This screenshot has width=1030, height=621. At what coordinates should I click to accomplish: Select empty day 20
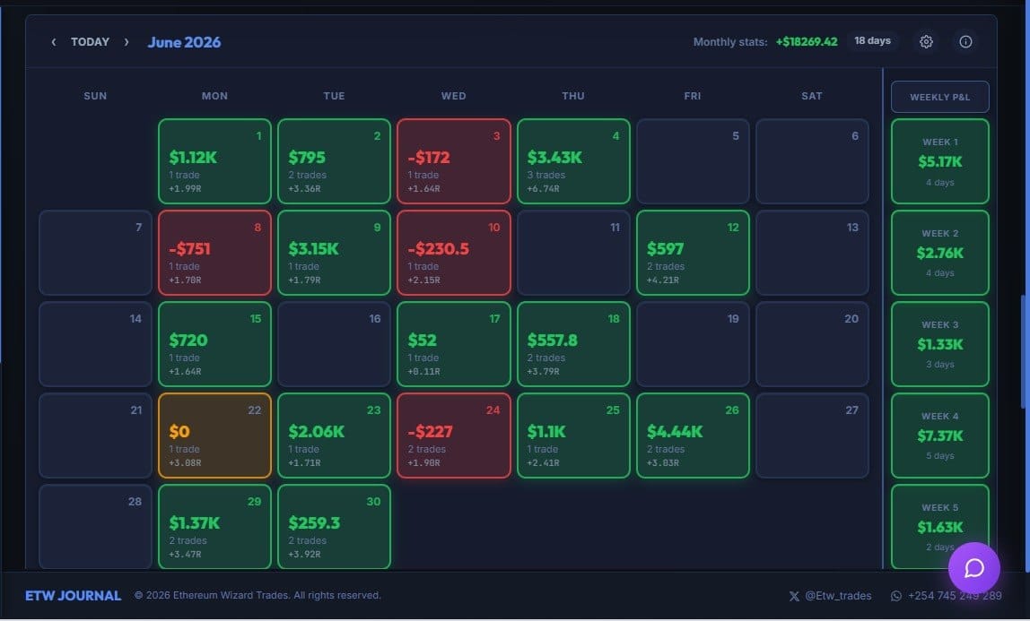coord(813,344)
